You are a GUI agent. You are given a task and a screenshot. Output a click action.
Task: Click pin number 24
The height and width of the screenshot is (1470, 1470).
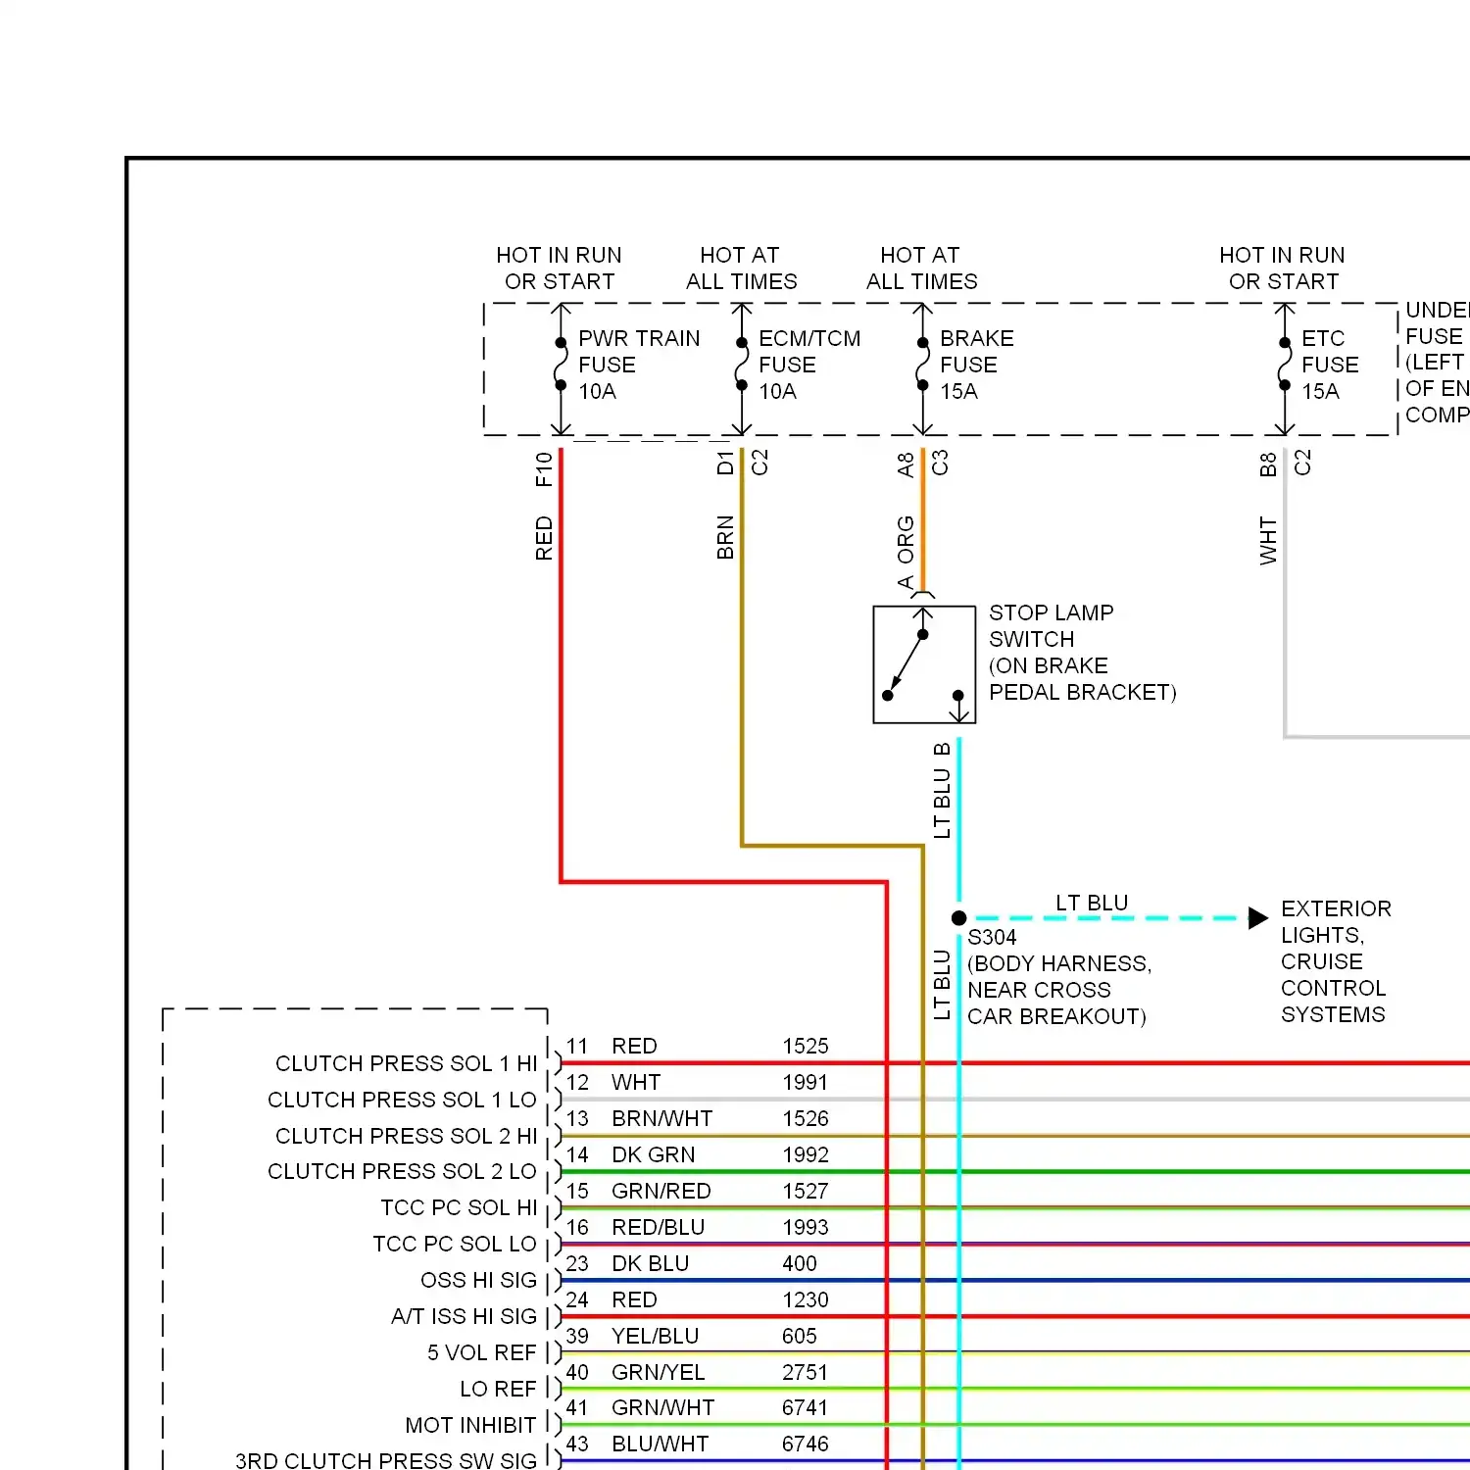pos(577,1299)
